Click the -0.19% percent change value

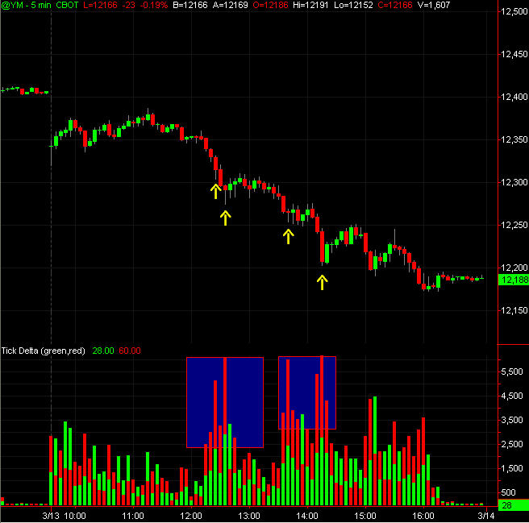(x=153, y=5)
